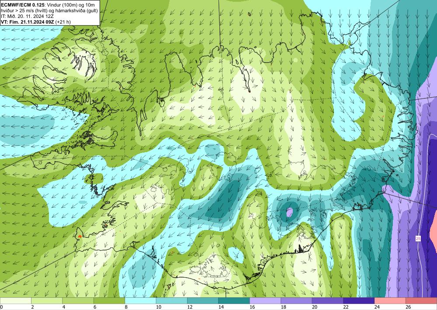Click the legend scale label "26"
The height and width of the screenshot is (310, 437).
point(408,307)
